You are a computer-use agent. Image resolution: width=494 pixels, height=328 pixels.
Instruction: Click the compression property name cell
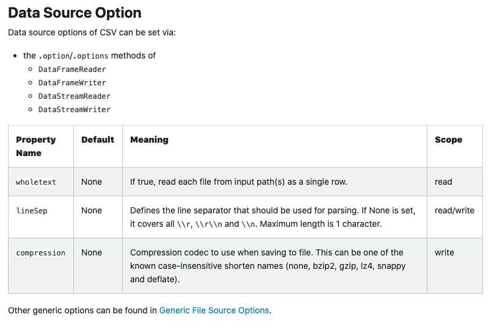[x=41, y=252]
